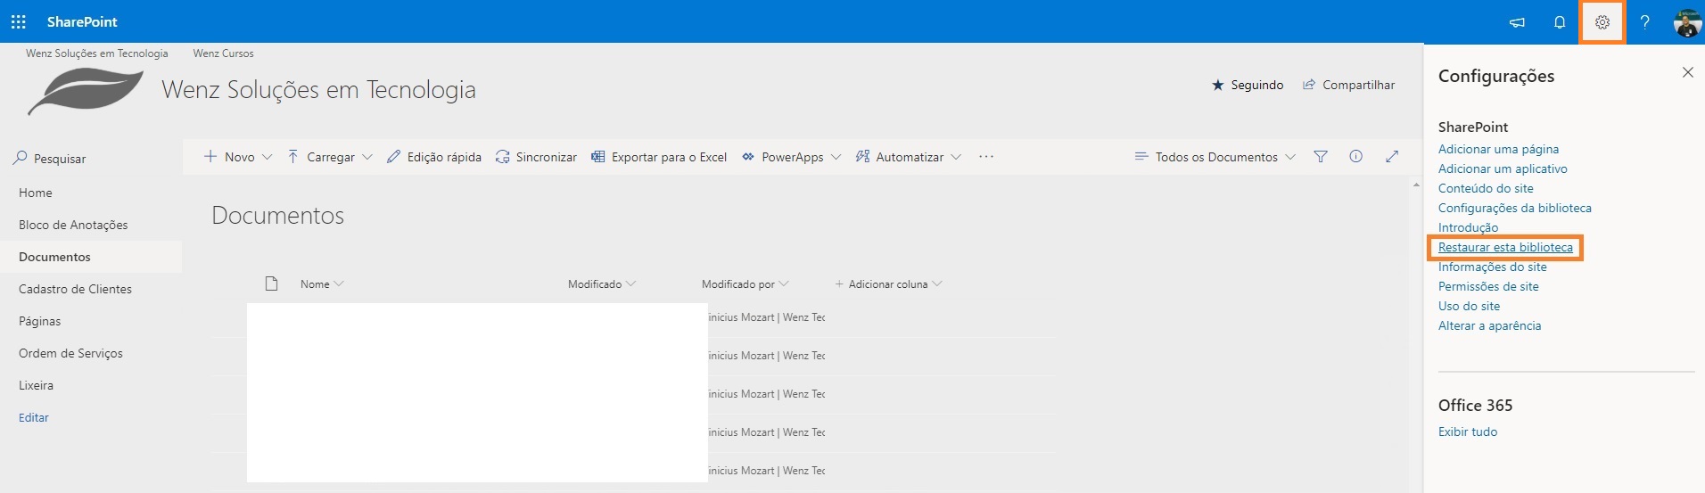
Task: Click Restaurar esta biblioteca link
Action: click(x=1505, y=247)
